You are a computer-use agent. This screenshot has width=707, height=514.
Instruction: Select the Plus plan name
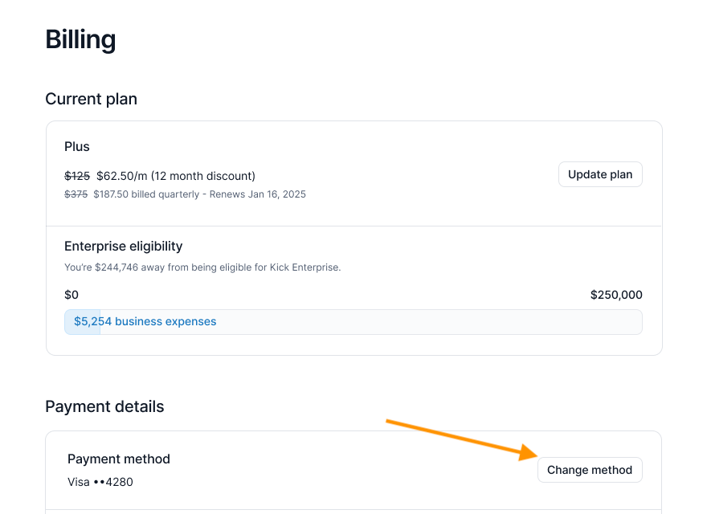[x=77, y=147]
